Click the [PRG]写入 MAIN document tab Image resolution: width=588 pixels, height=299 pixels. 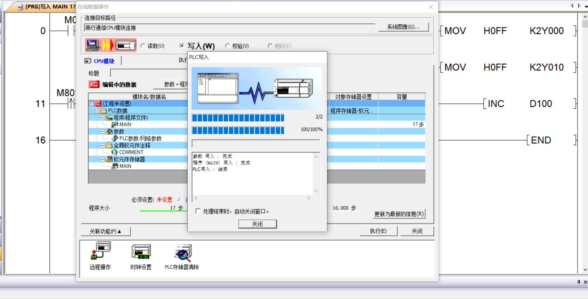[x=46, y=7]
